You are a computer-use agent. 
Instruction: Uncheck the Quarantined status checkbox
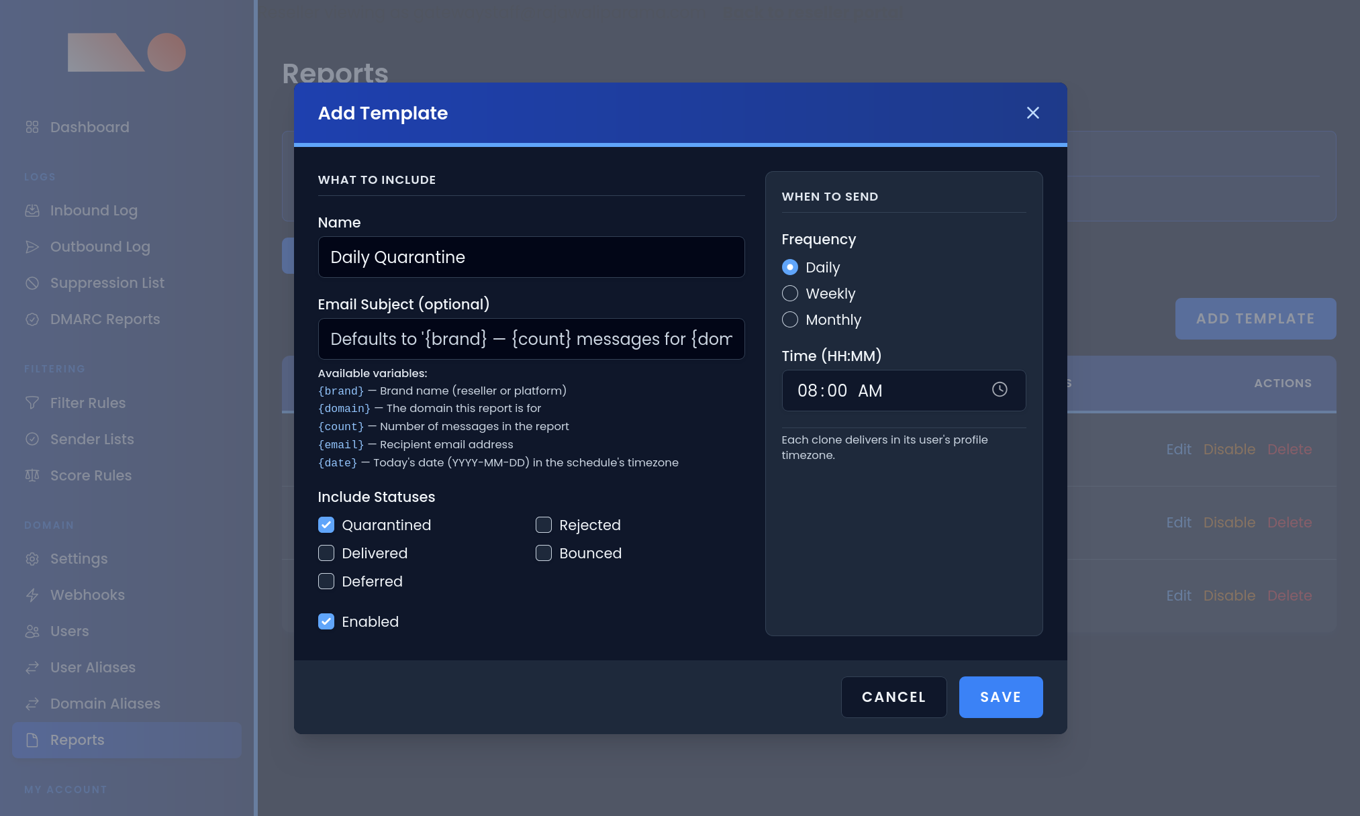tap(326, 525)
